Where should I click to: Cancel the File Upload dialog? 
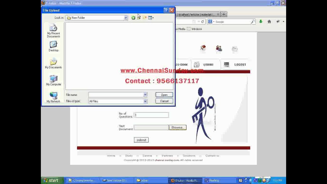tap(164, 101)
